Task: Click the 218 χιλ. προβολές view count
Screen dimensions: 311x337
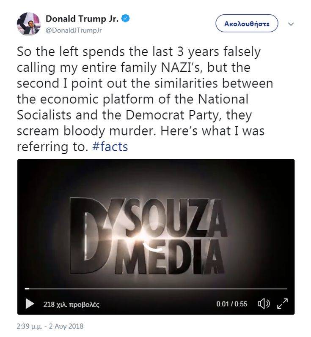Action: point(71,304)
